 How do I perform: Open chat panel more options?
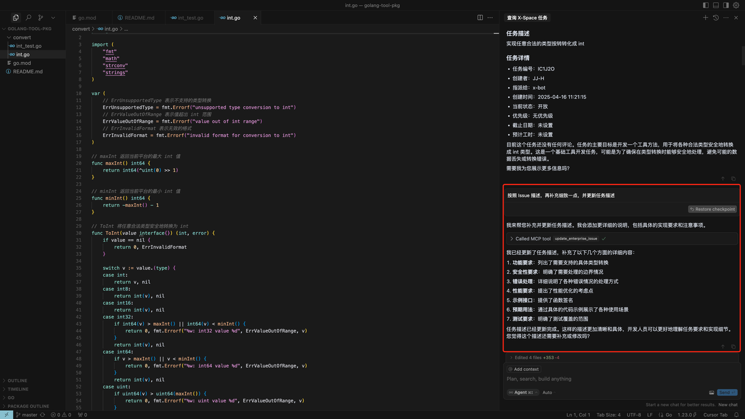[x=726, y=18]
